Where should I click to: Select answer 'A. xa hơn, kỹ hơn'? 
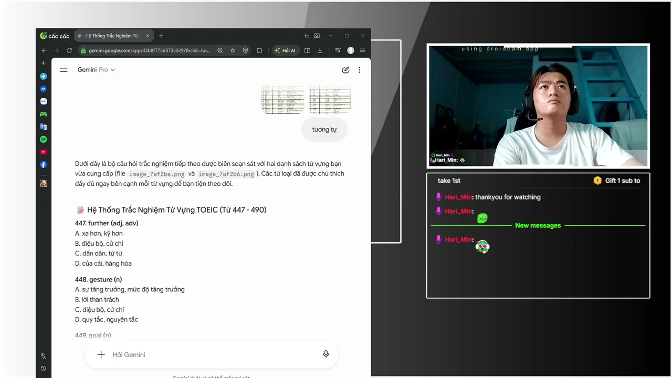click(x=99, y=234)
